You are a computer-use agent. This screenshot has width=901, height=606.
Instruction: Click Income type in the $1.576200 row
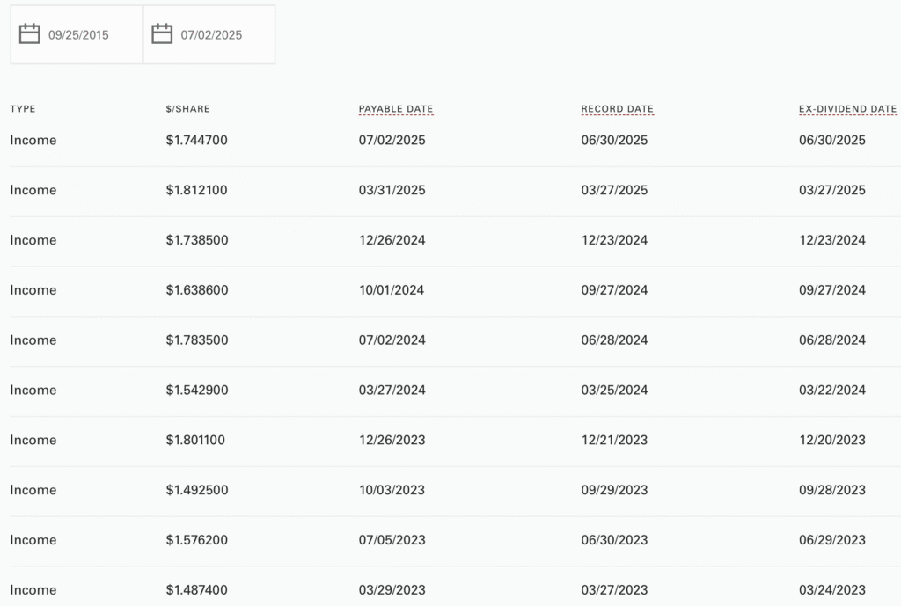33,540
